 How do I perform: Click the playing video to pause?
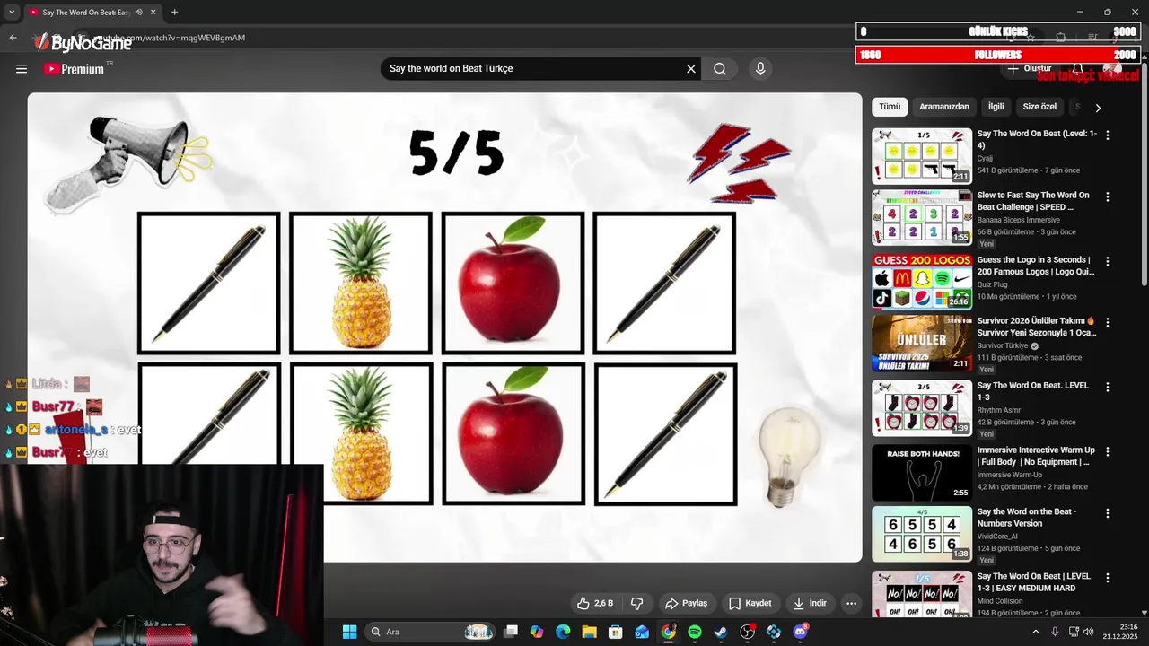coord(444,327)
